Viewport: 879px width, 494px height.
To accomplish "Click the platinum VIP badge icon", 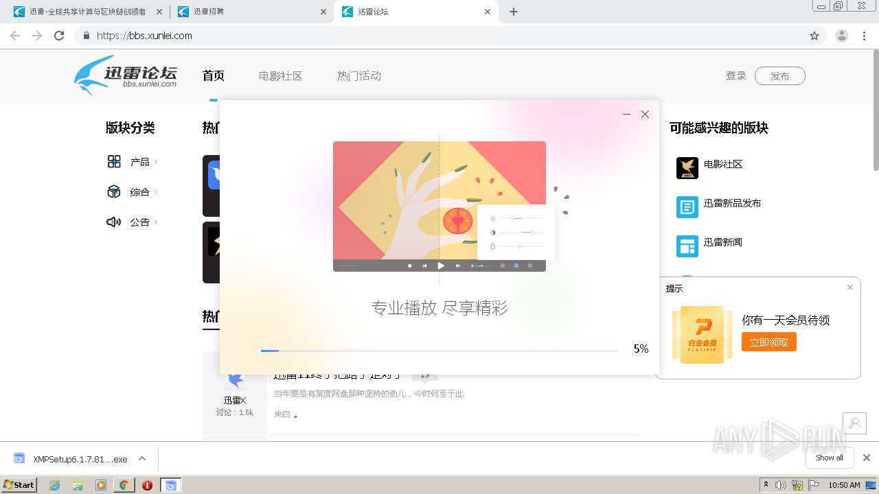I will 701,335.
